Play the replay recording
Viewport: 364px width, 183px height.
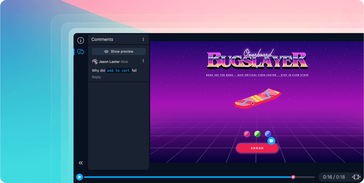[80, 177]
